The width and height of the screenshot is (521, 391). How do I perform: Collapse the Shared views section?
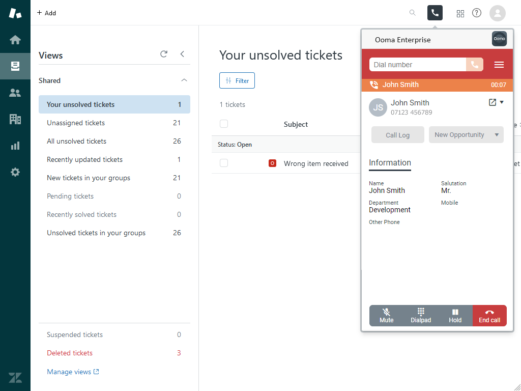pos(184,80)
